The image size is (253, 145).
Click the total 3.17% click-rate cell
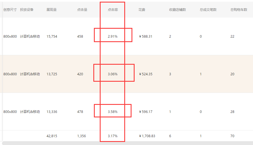pos(113,136)
